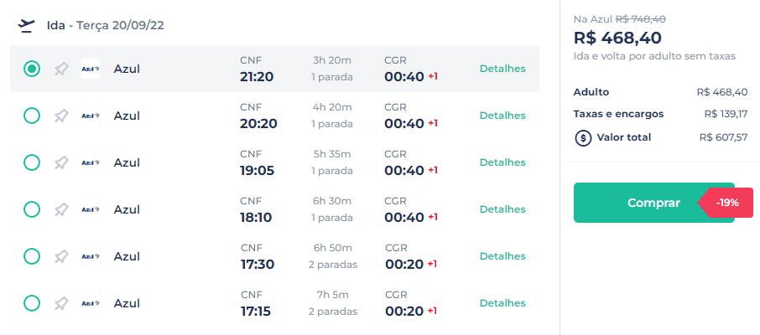Pin the 17:30 flight with 2 stops
This screenshot has height=335, width=760.
[61, 256]
